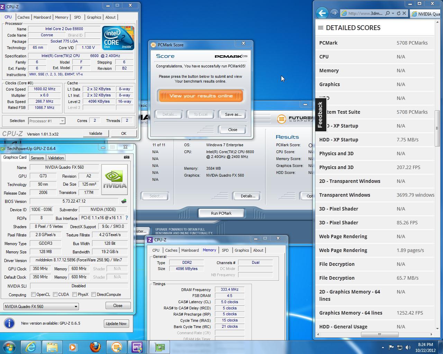The image size is (443, 354).
Task: Switch to the Sensors tab in GPU-Z
Action: pyautogui.click(x=37, y=158)
